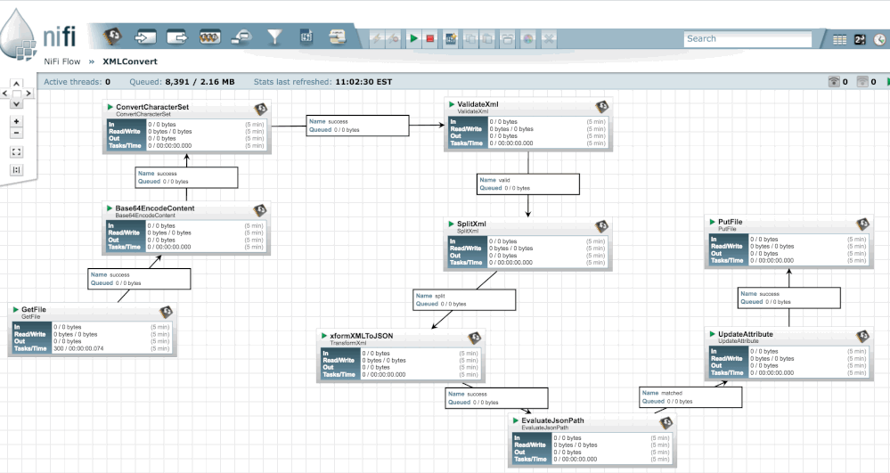The width and height of the screenshot is (890, 473).
Task: Select the ConvertCharacterSet processor
Action: pos(187,126)
